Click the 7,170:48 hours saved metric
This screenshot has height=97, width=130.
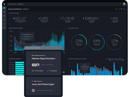(x=68, y=18)
